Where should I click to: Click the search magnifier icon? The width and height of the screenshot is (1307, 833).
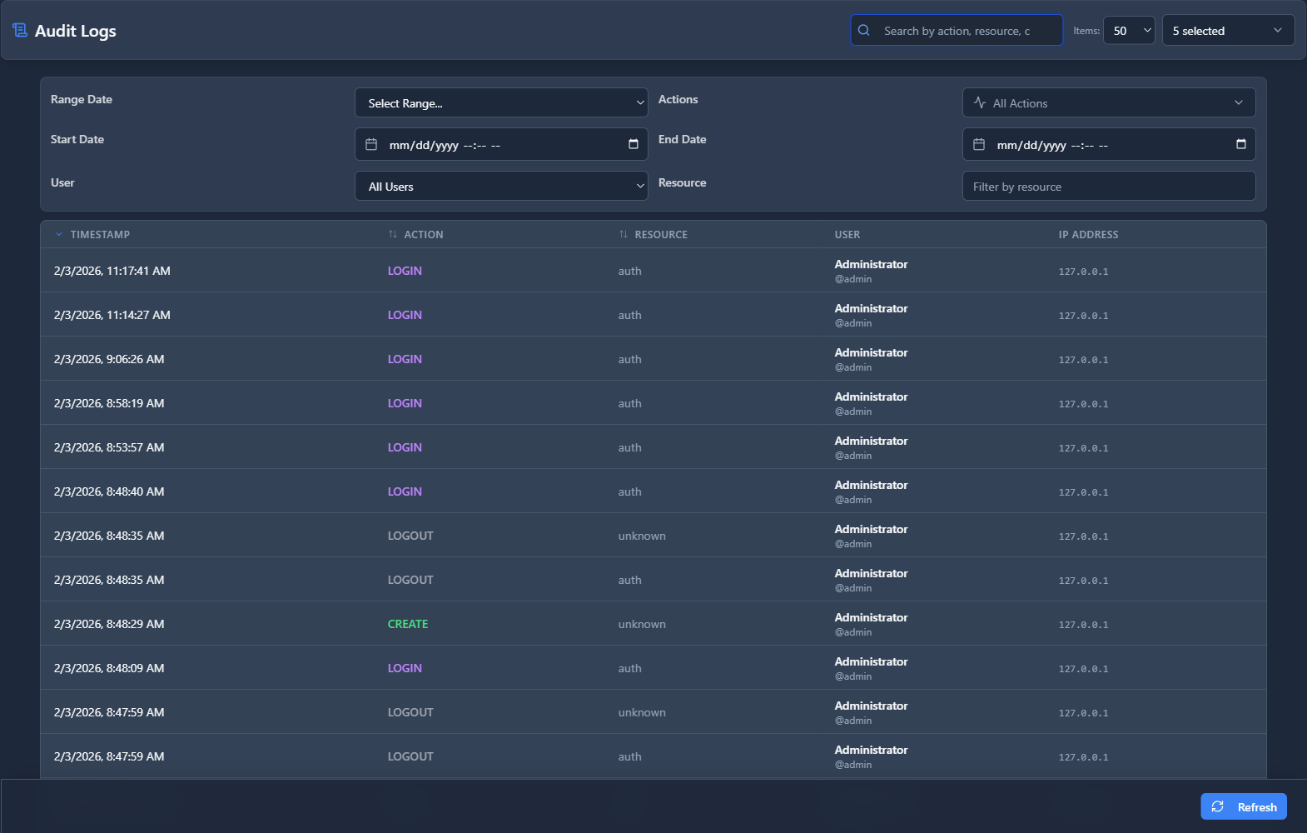click(864, 30)
